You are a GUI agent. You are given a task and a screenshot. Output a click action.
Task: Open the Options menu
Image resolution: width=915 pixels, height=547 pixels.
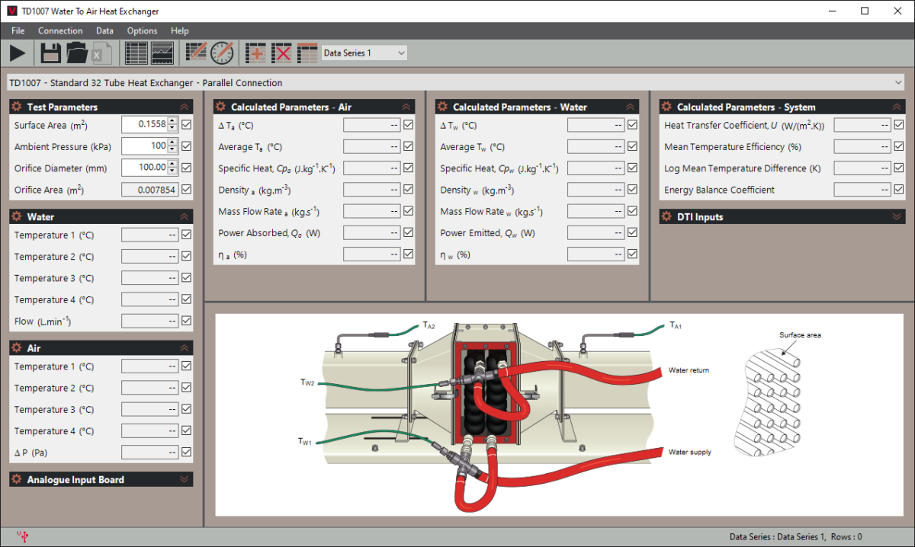pyautogui.click(x=142, y=30)
